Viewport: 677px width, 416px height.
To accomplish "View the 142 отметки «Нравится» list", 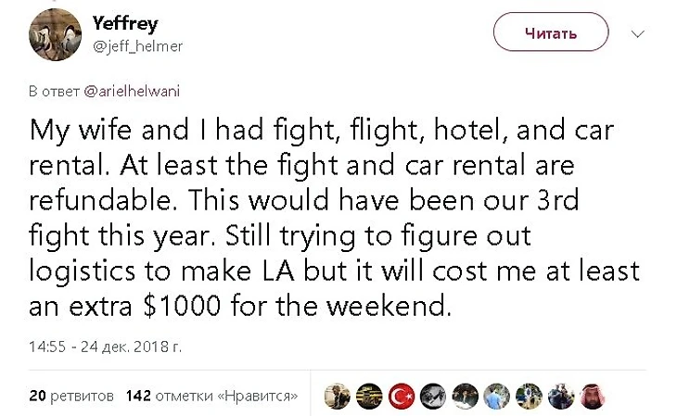I will [212, 396].
